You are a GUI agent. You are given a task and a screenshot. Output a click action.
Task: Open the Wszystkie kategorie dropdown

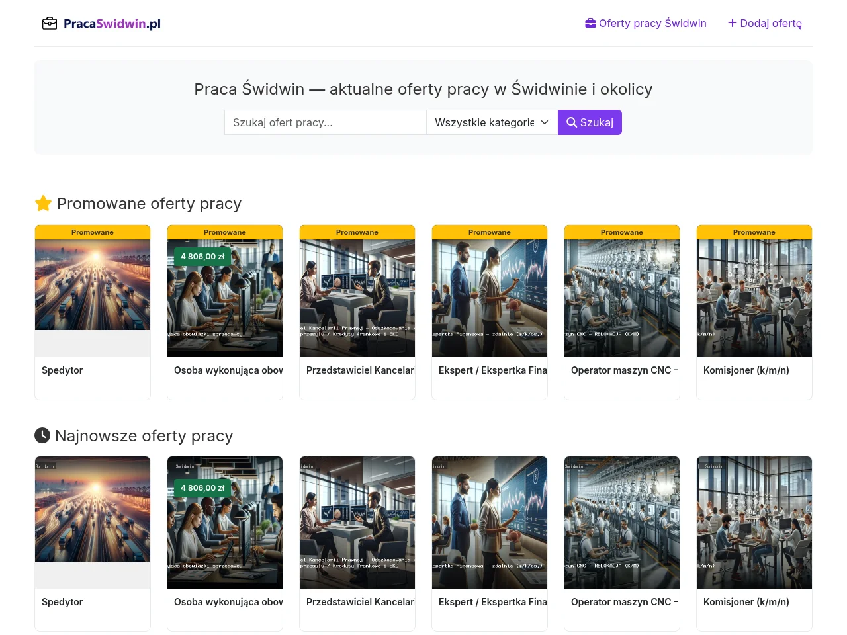point(492,122)
